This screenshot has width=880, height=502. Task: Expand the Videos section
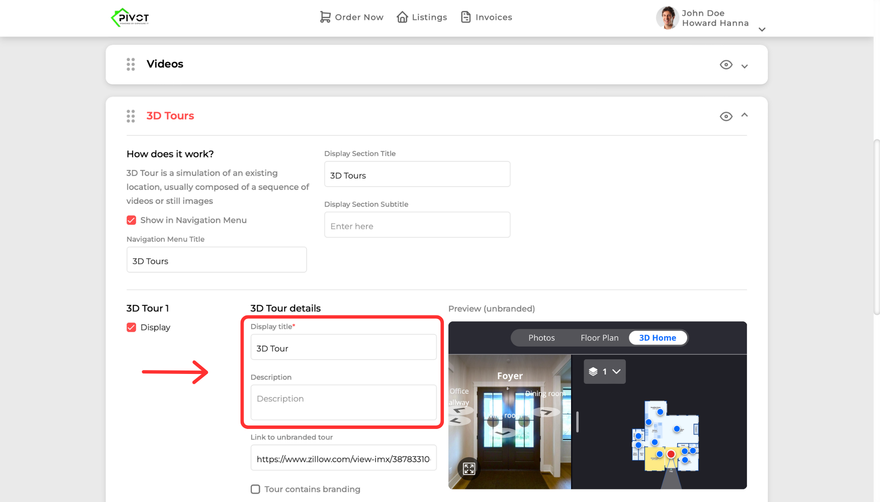click(745, 66)
